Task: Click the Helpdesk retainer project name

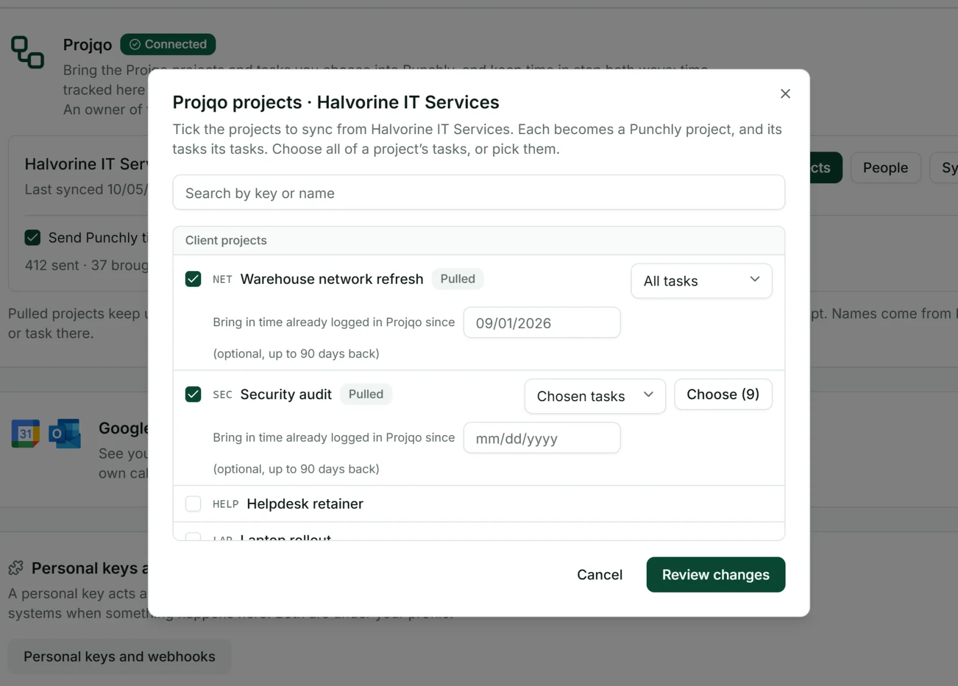Action: (x=305, y=504)
